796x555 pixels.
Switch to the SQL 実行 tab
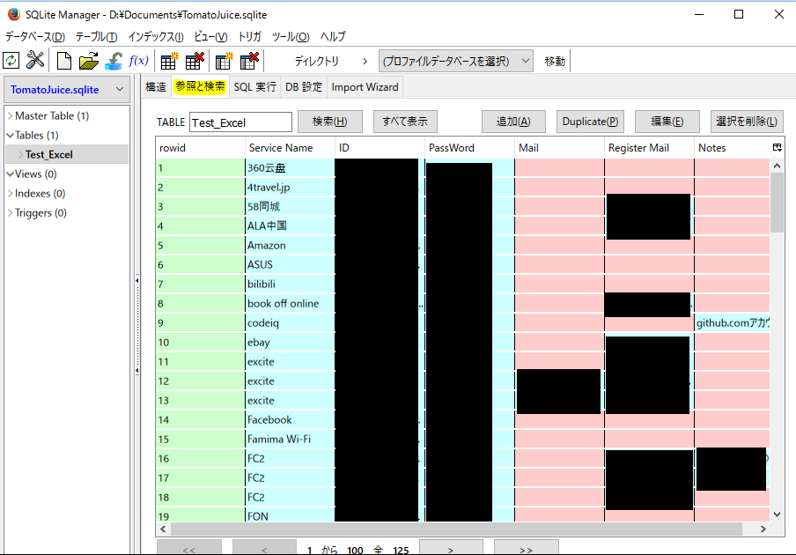254,87
